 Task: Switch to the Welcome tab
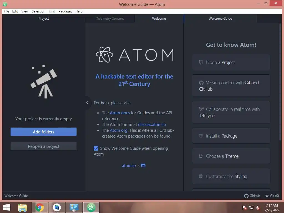coord(159,19)
